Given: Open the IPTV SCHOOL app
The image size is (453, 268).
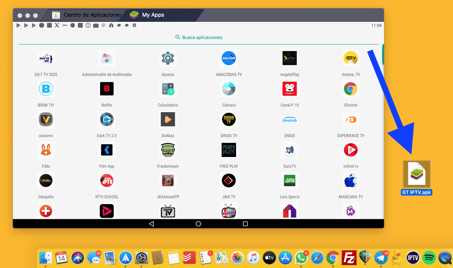Looking at the screenshot, I should pos(107,180).
